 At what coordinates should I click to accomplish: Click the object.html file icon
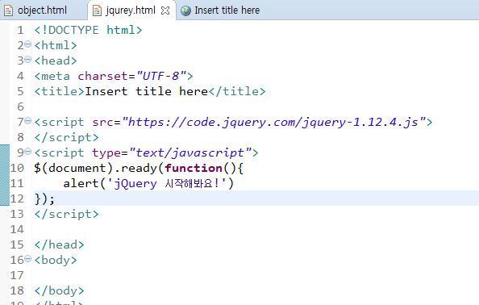tap(8, 10)
